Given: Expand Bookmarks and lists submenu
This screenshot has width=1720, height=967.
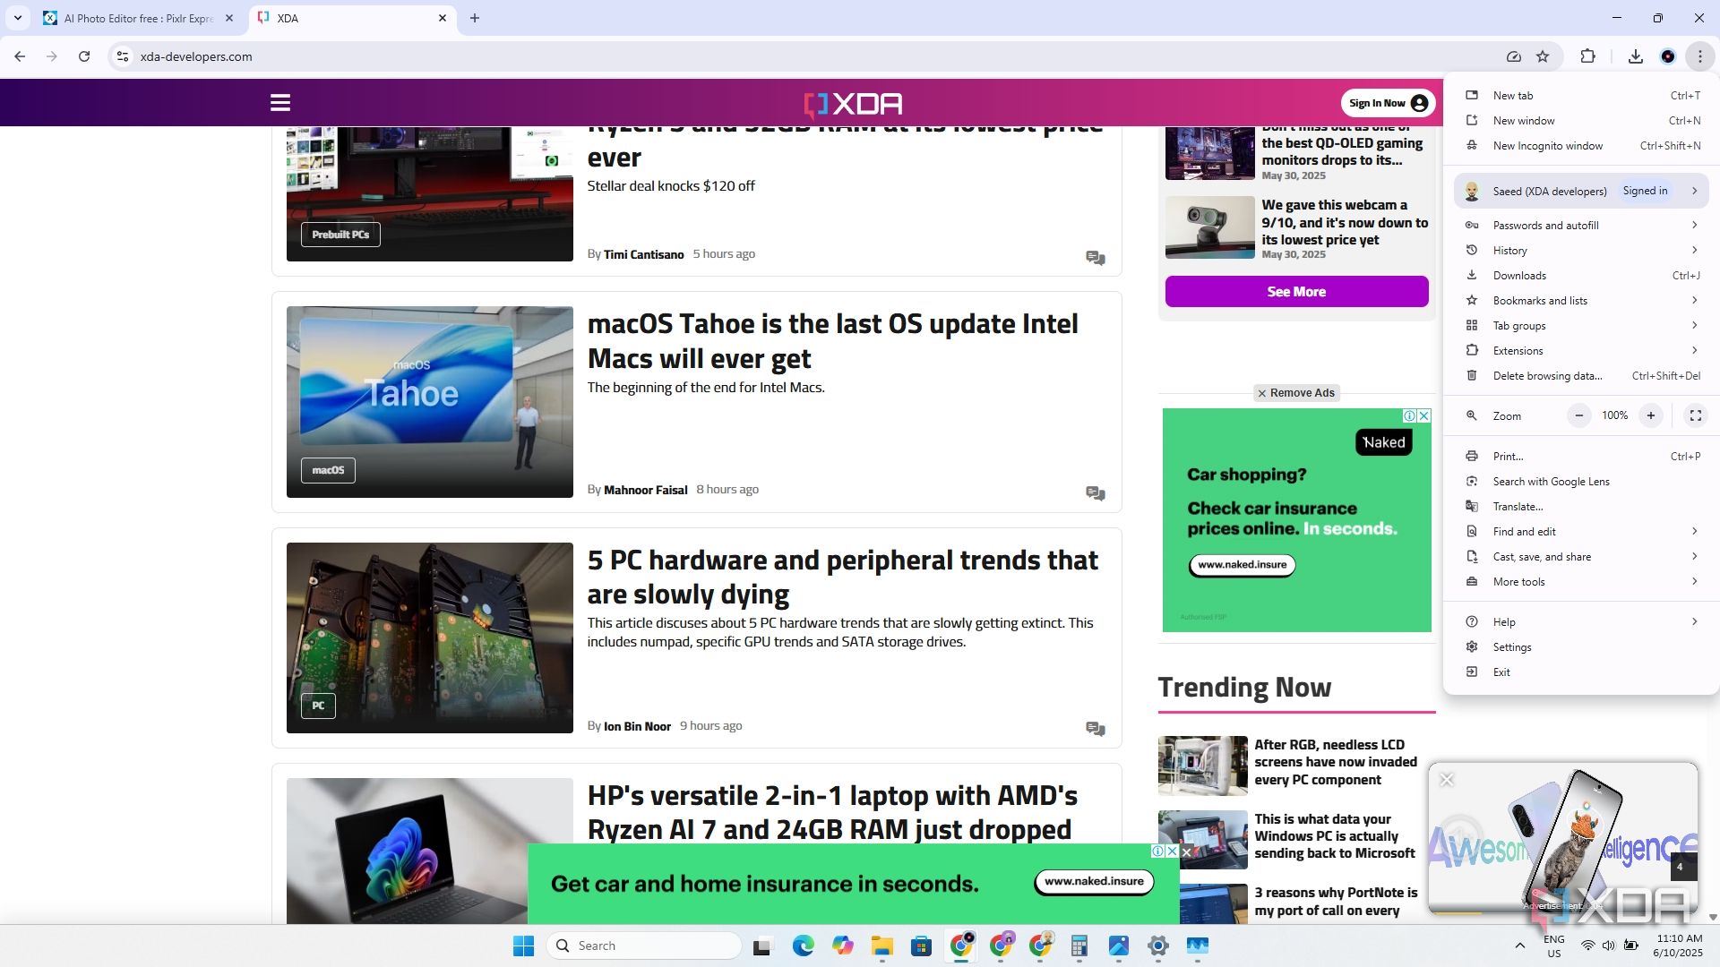Looking at the screenshot, I should point(1581,301).
